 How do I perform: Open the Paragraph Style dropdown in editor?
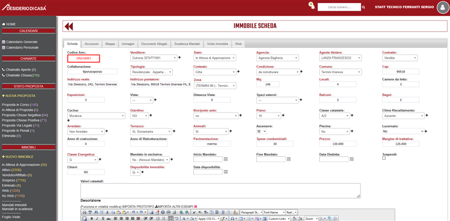[x=251, y=213]
